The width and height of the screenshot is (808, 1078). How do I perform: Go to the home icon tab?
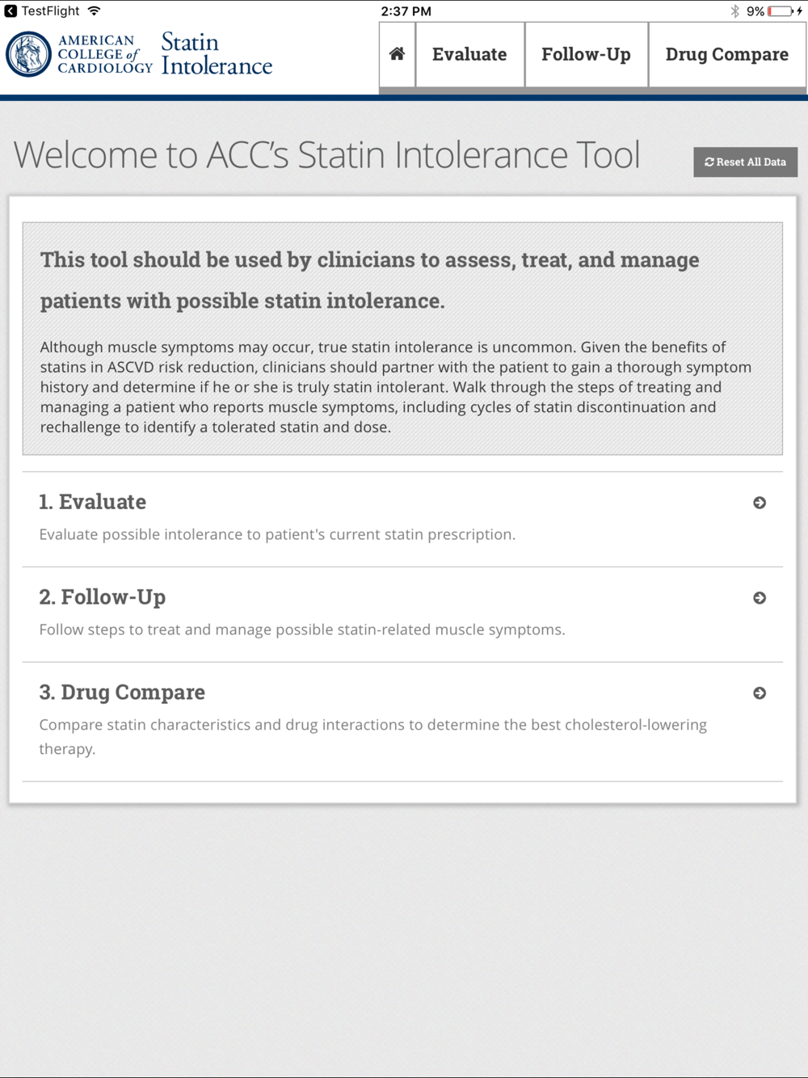397,54
